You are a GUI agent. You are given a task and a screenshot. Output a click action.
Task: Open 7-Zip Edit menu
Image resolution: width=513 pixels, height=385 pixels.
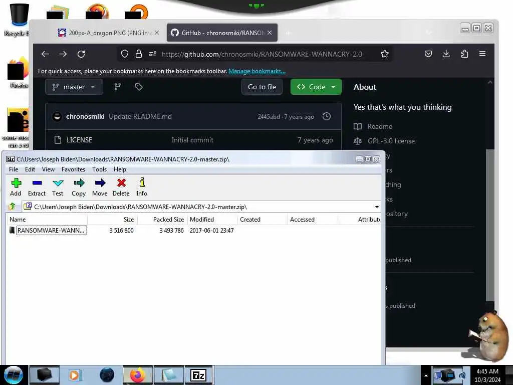(30, 169)
